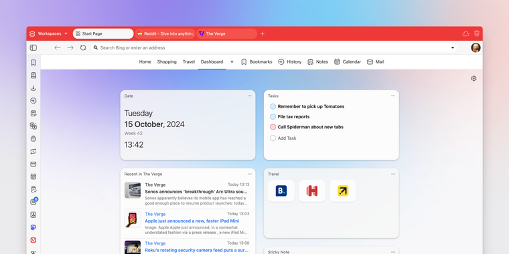This screenshot has width=509, height=254.
Task: Open start page settings gear
Action: (x=474, y=78)
